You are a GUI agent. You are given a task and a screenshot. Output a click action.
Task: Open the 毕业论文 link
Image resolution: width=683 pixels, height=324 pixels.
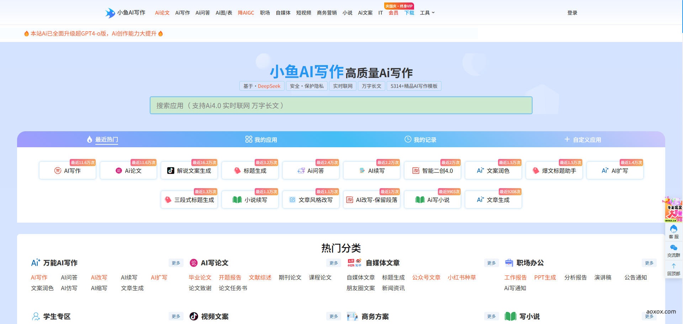200,277
